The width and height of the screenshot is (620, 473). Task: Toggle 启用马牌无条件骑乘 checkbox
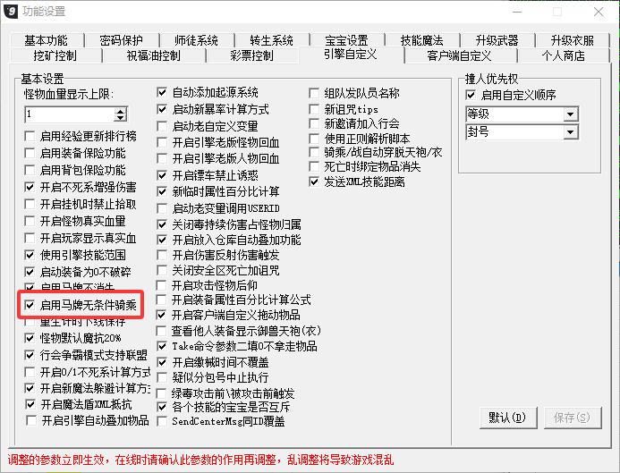[x=30, y=305]
